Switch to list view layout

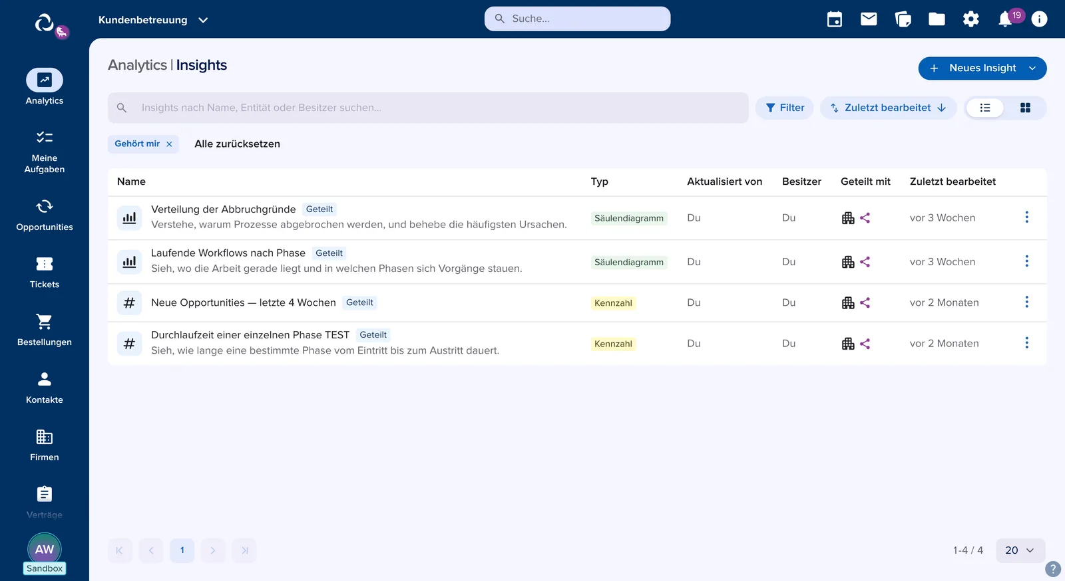985,108
